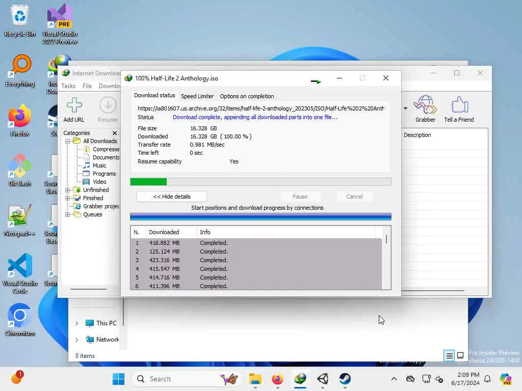Click the clock showing 2:09 PM
Image resolution: width=522 pixels, height=391 pixels.
pos(465,379)
